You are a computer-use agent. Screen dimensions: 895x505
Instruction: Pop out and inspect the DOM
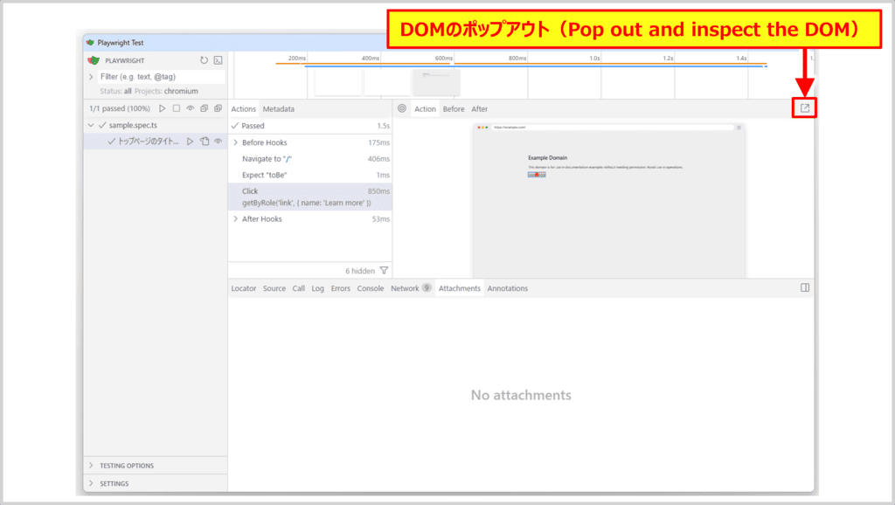(805, 108)
